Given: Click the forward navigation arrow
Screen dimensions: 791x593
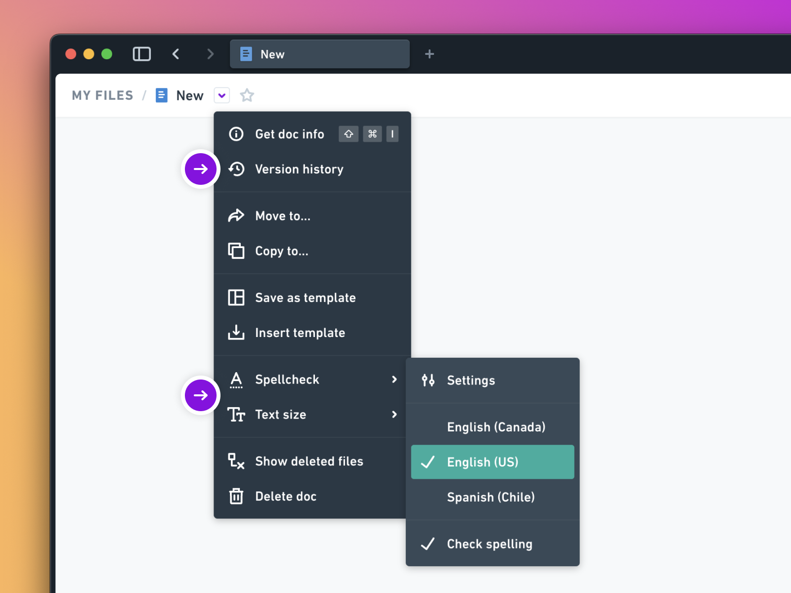Looking at the screenshot, I should (x=211, y=54).
